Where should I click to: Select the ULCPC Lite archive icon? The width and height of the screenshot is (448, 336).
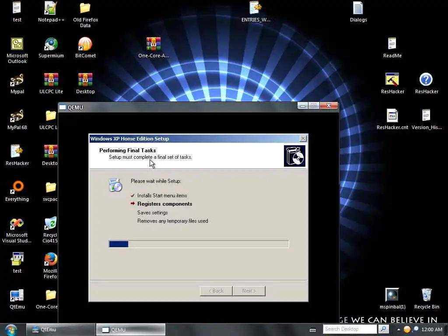pos(51,84)
